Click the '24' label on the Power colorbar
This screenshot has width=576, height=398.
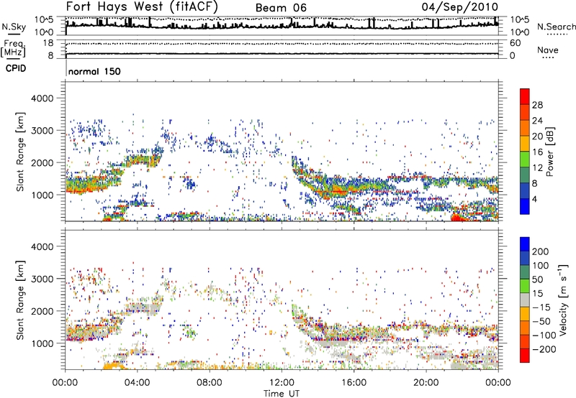(x=537, y=121)
